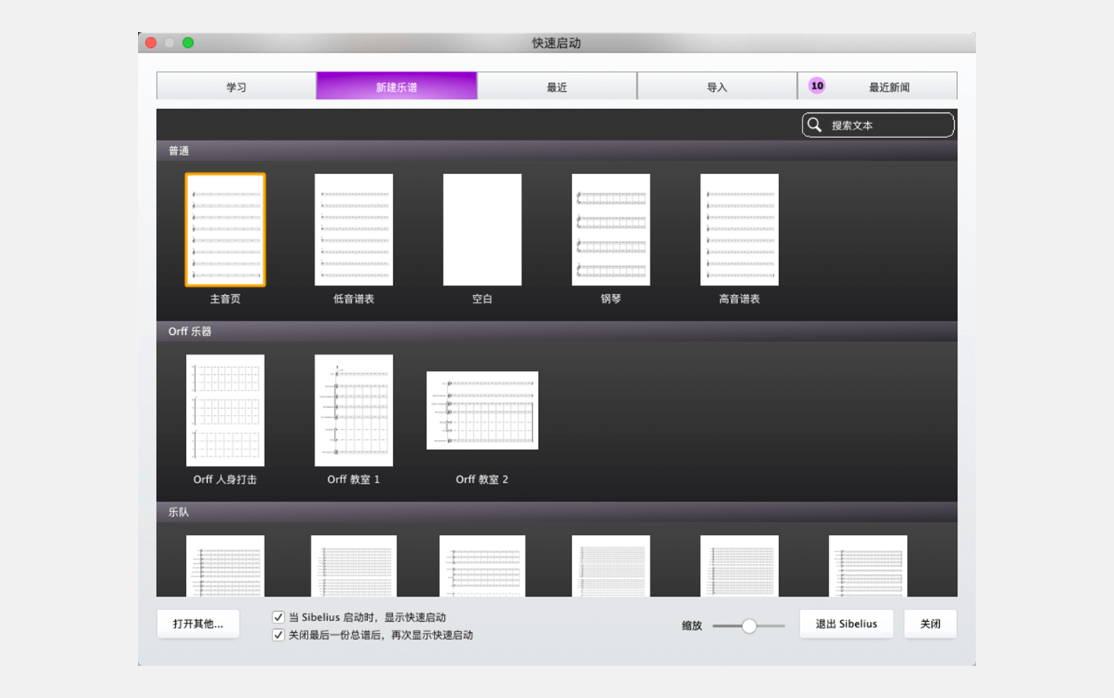Pick the Orff 教室 2 landscape template
The height and width of the screenshot is (698, 1114).
[x=482, y=410]
